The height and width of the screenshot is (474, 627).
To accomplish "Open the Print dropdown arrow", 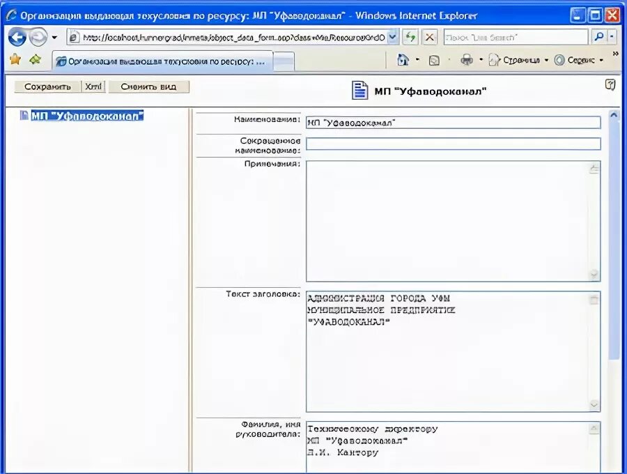I will [481, 60].
